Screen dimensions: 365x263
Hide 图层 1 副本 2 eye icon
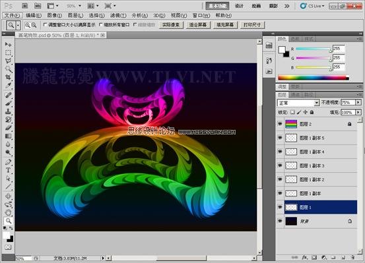pyautogui.click(x=280, y=179)
